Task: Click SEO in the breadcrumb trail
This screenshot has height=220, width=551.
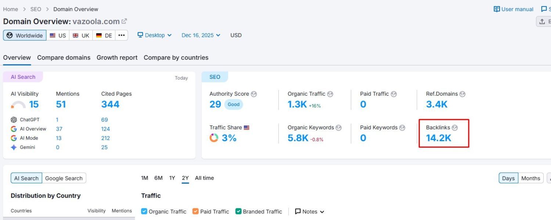Action: coord(36,9)
